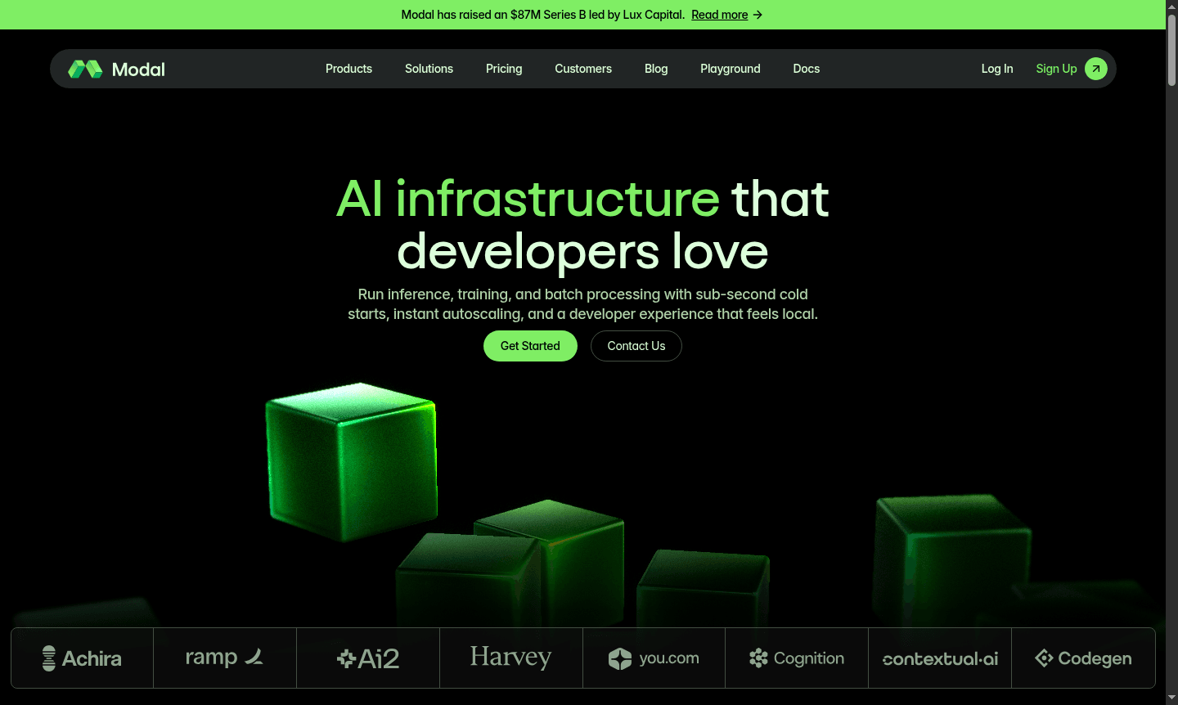Click the Cognition flower icon
The width and height of the screenshot is (1178, 705).
pos(757,658)
